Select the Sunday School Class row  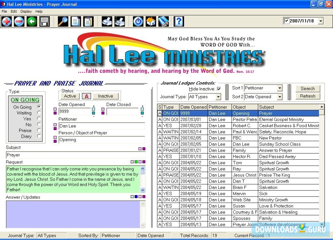[238, 144]
